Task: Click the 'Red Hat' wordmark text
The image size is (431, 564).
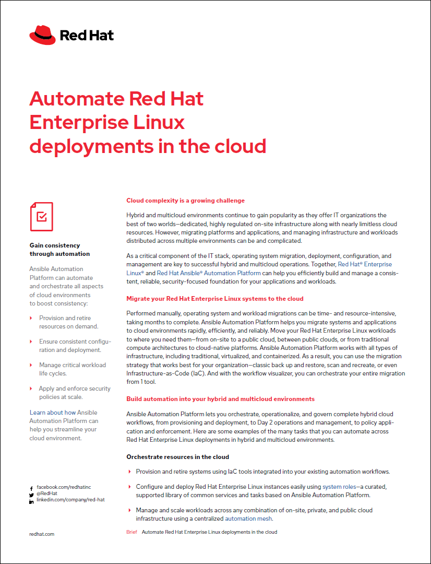Action: 87,36
